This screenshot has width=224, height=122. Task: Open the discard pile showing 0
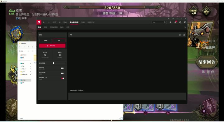click(x=209, y=106)
